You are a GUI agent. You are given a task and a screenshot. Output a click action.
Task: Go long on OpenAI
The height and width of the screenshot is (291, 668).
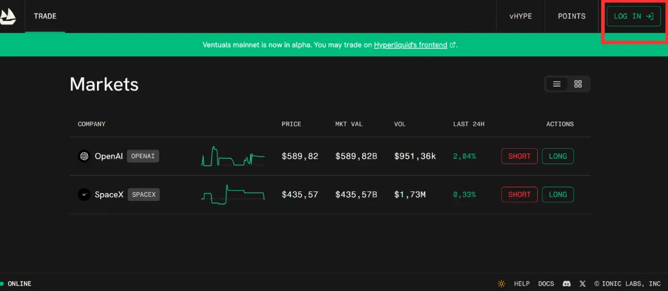click(557, 156)
